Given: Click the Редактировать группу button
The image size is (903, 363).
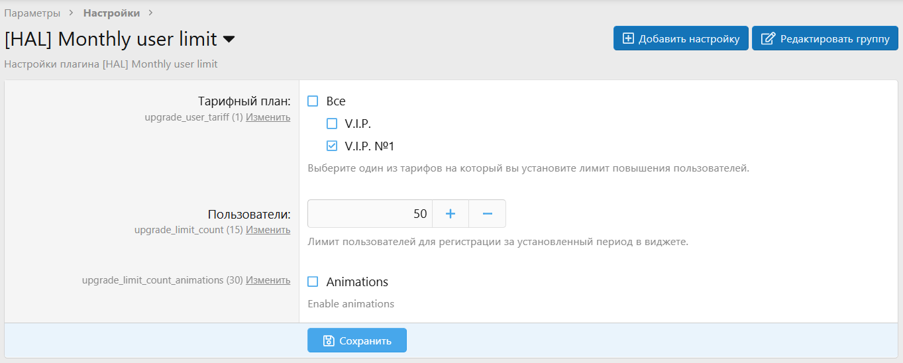Looking at the screenshot, I should coord(825,38).
